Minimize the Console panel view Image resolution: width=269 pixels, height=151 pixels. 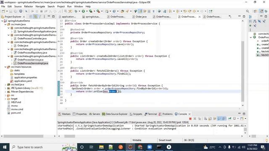click(239, 114)
